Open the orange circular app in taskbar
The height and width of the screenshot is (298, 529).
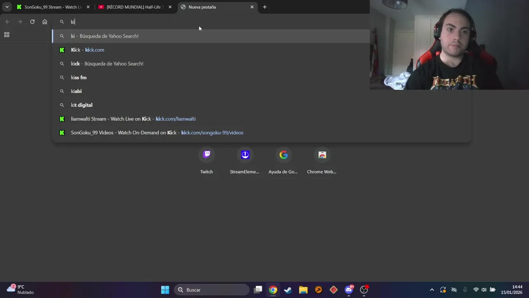coord(318,290)
